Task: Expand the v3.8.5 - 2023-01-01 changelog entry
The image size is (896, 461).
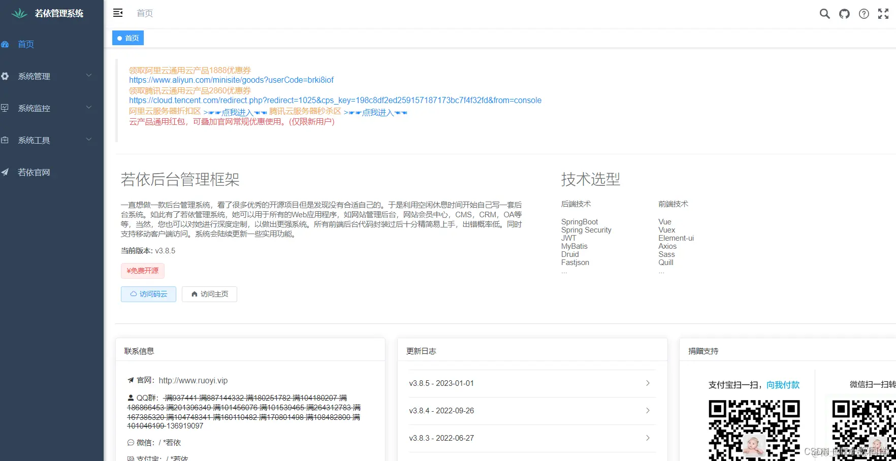Action: click(532, 383)
